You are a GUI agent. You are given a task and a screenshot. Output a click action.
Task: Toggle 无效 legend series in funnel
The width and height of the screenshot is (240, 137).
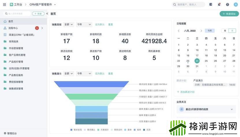(x=147, y=130)
